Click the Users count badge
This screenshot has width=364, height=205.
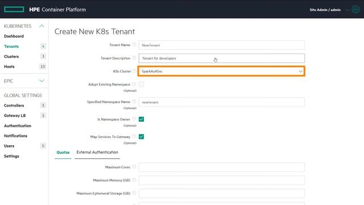(43, 146)
